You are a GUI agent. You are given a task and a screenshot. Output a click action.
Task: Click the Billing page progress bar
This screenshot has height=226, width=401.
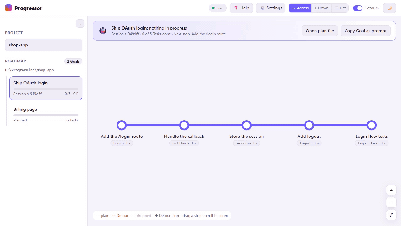point(46,115)
